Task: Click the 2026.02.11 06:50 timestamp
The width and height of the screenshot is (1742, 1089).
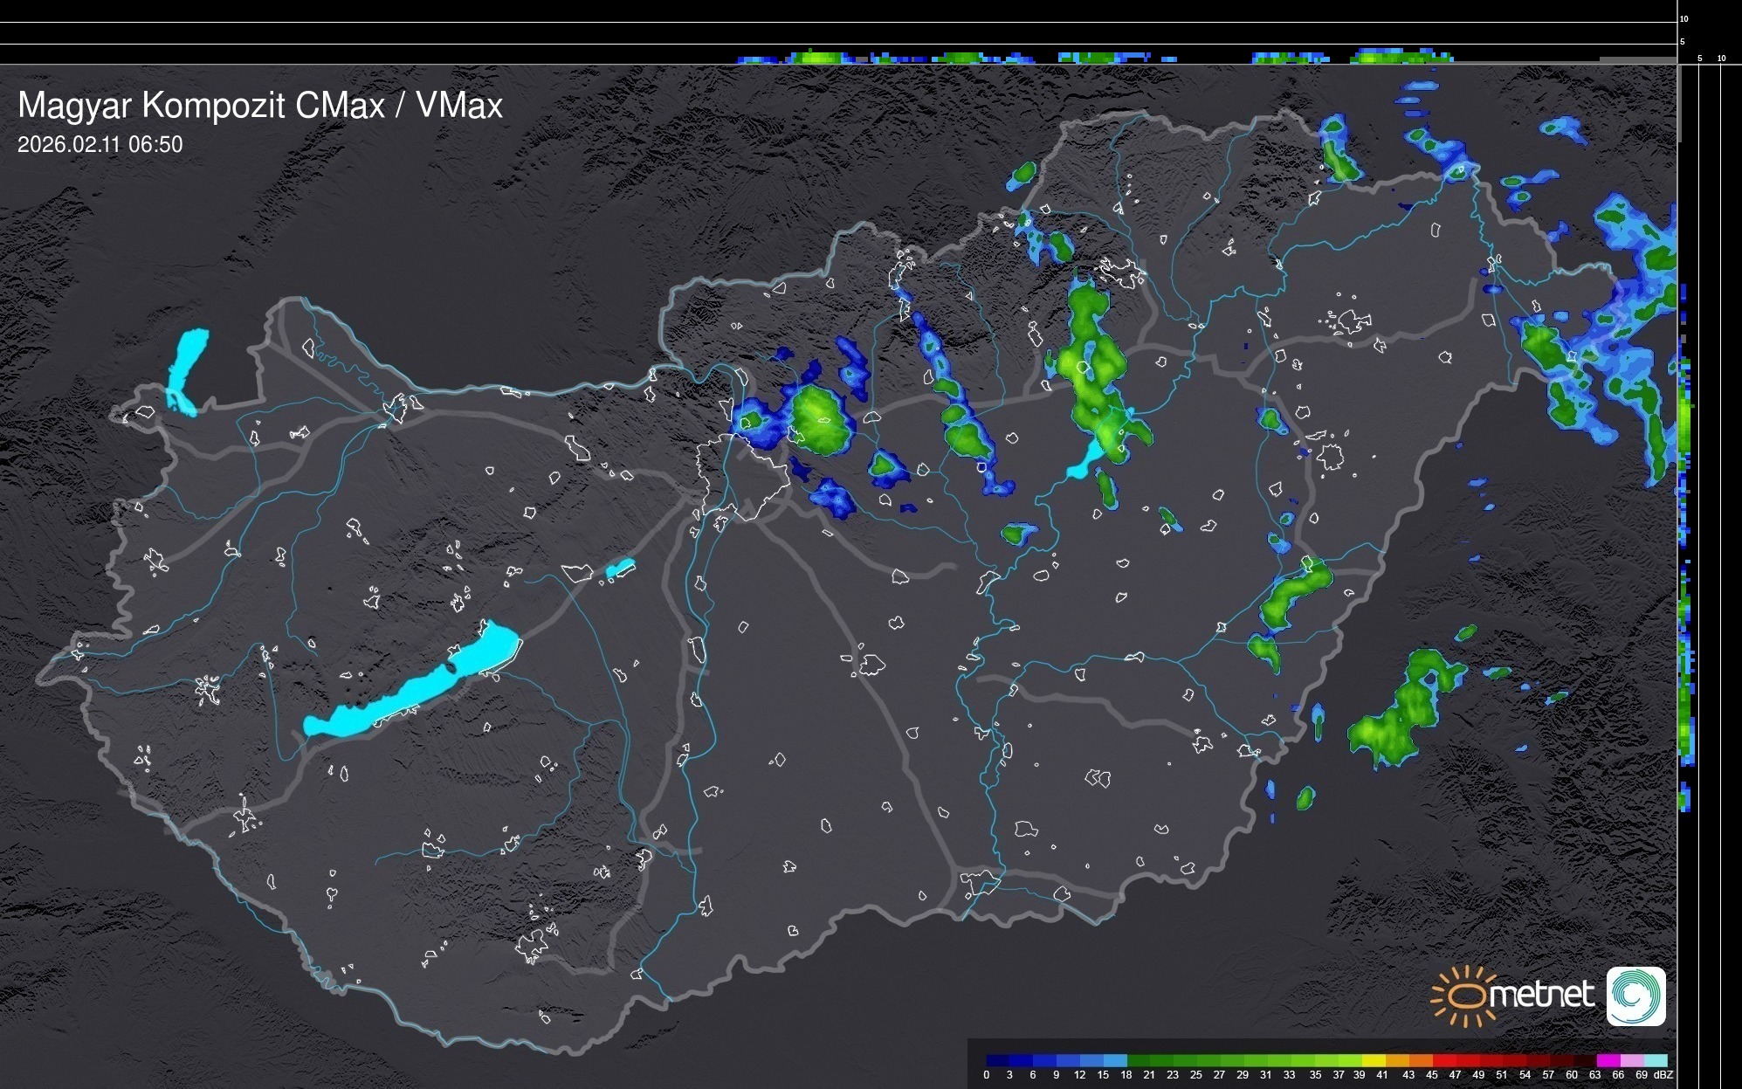Action: pyautogui.click(x=100, y=145)
